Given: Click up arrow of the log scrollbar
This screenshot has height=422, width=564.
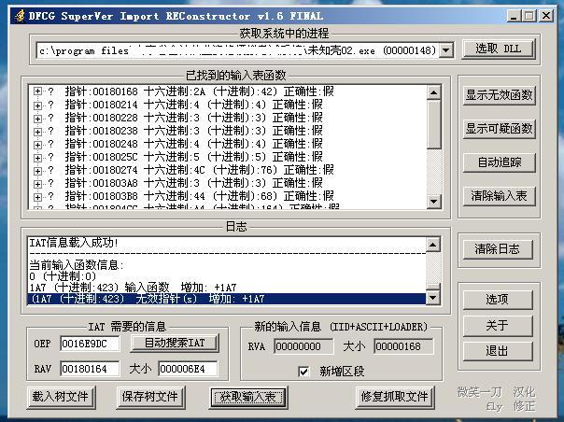Looking at the screenshot, I should (x=432, y=245).
